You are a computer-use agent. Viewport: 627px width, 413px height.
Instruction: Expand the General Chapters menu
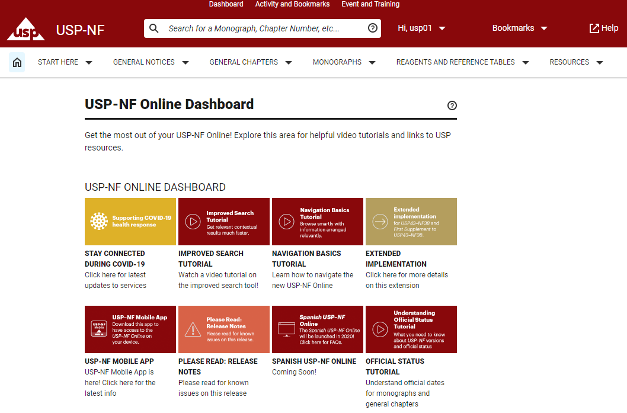[x=251, y=62]
